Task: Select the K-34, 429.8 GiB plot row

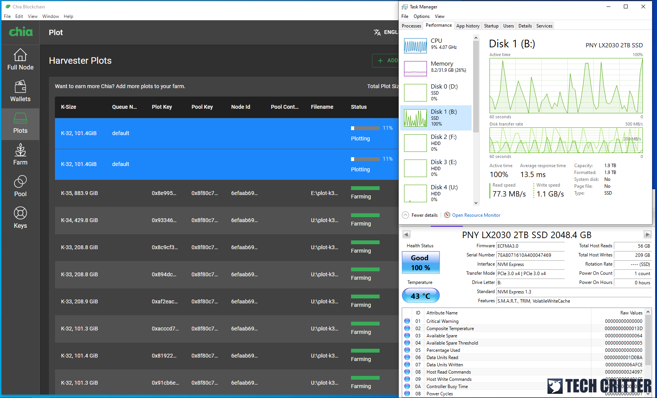Action: (x=227, y=220)
